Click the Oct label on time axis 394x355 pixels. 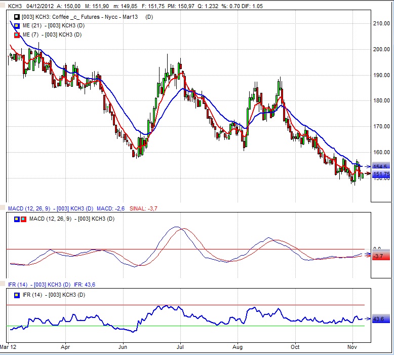point(295,348)
